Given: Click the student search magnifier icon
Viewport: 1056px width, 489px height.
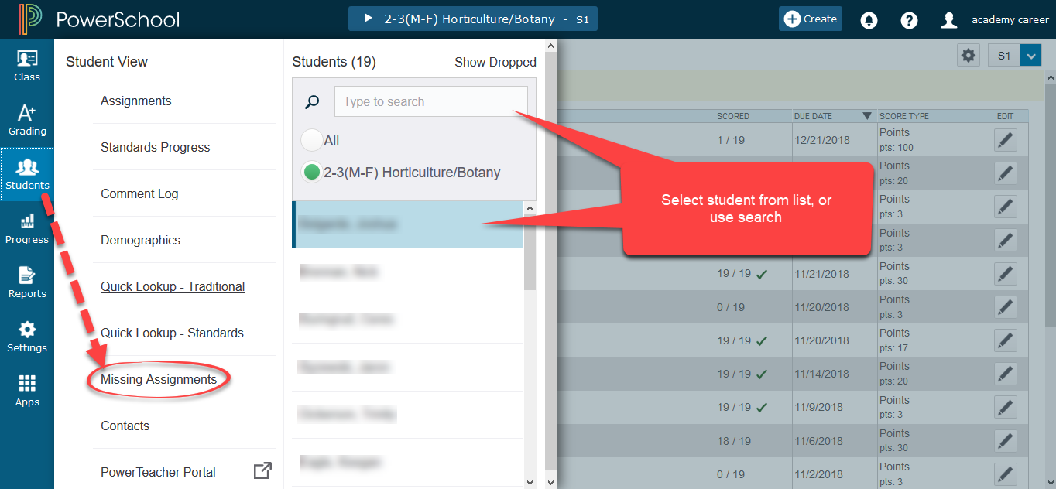Looking at the screenshot, I should pos(312,102).
